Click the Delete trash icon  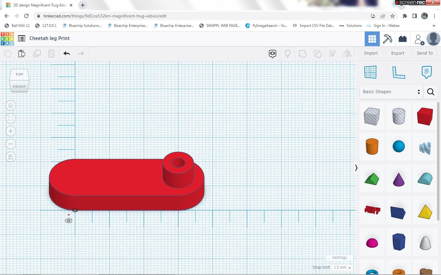51,53
